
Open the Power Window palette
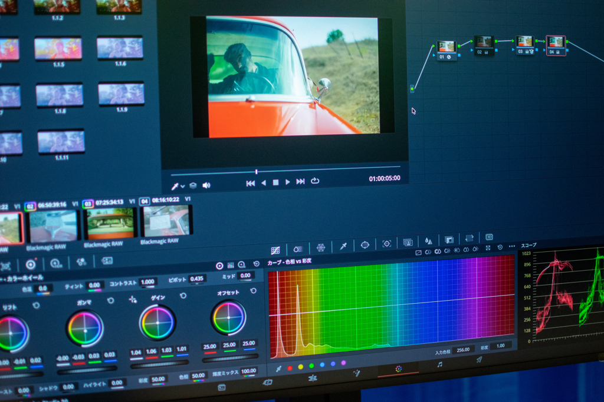[365, 245]
